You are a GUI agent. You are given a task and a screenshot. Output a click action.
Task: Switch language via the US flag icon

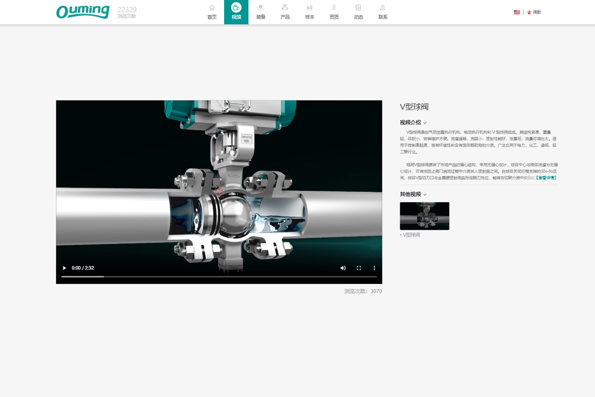tap(517, 12)
